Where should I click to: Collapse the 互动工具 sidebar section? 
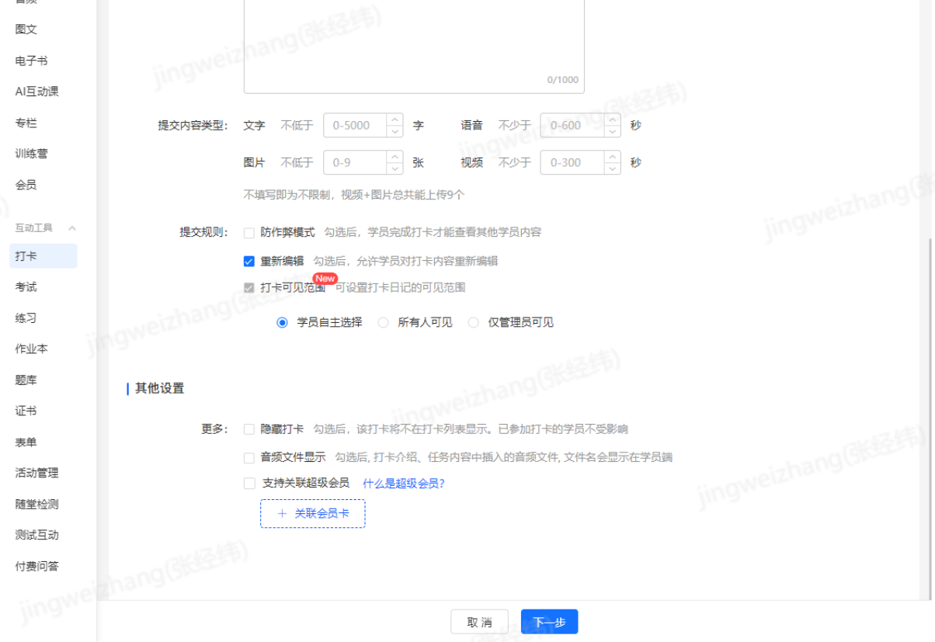pyautogui.click(x=72, y=228)
